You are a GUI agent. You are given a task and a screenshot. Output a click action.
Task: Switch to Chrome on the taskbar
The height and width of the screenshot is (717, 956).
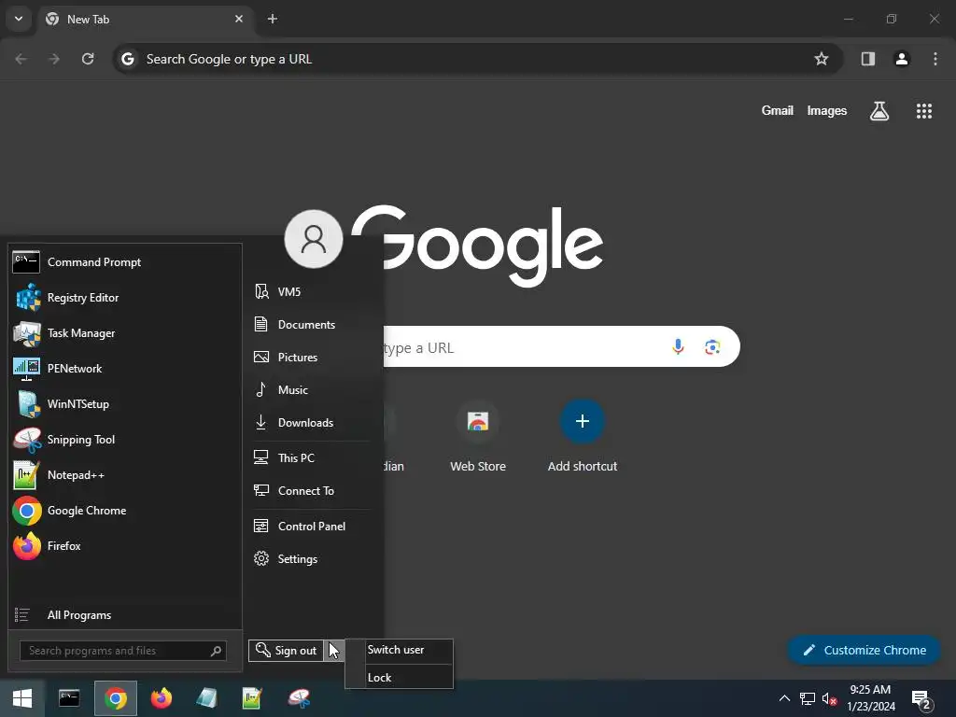(x=115, y=698)
